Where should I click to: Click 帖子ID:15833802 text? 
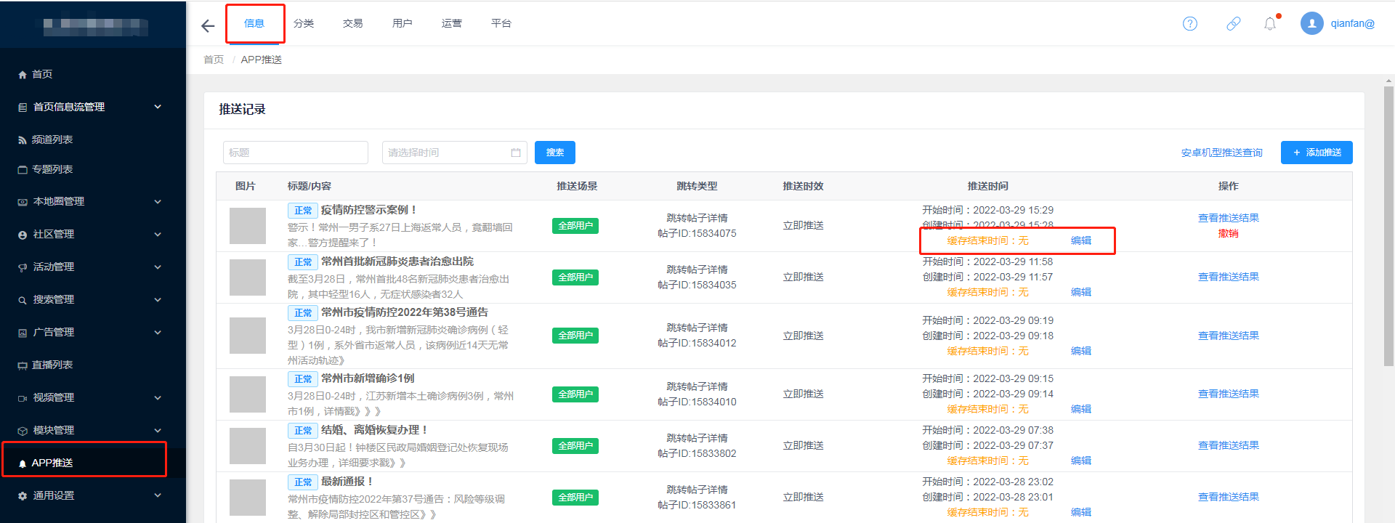pyautogui.click(x=697, y=453)
